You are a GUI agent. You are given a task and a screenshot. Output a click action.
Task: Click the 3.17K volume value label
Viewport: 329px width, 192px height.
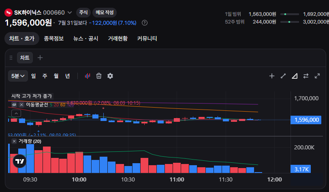[301, 169]
